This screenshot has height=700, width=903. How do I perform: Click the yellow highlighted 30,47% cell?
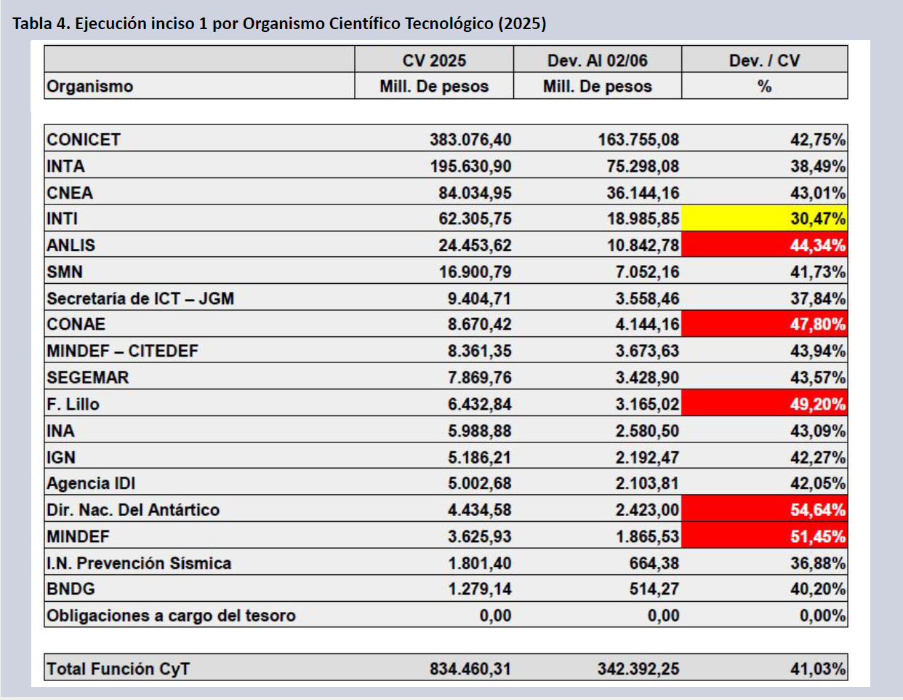pos(764,218)
